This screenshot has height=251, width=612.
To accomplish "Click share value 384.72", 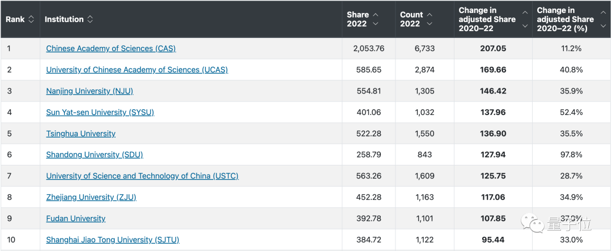I will tap(369, 240).
